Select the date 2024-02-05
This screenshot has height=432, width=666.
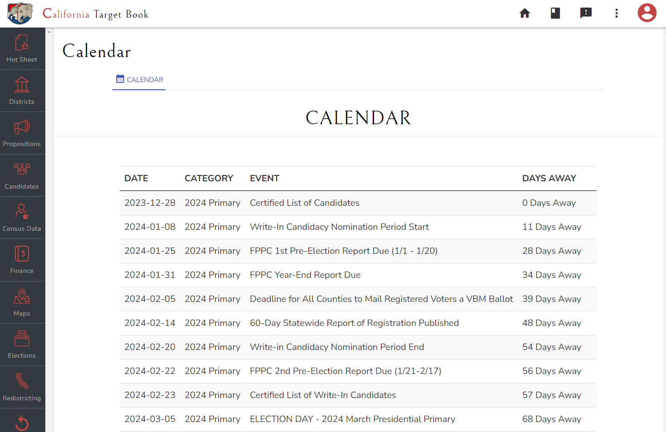click(150, 299)
